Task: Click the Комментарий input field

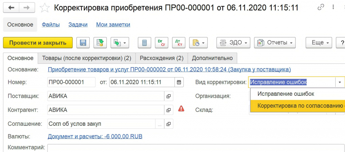Action: click(196, 148)
